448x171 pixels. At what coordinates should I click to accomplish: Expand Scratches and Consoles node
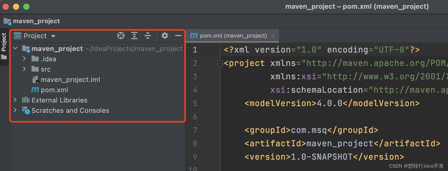(15, 110)
